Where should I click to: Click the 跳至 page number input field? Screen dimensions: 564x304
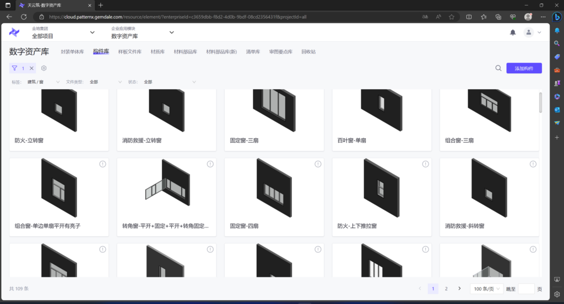(x=526, y=289)
